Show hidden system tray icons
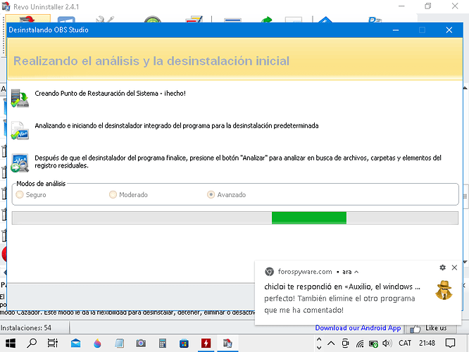The image size is (469, 352). click(x=331, y=343)
